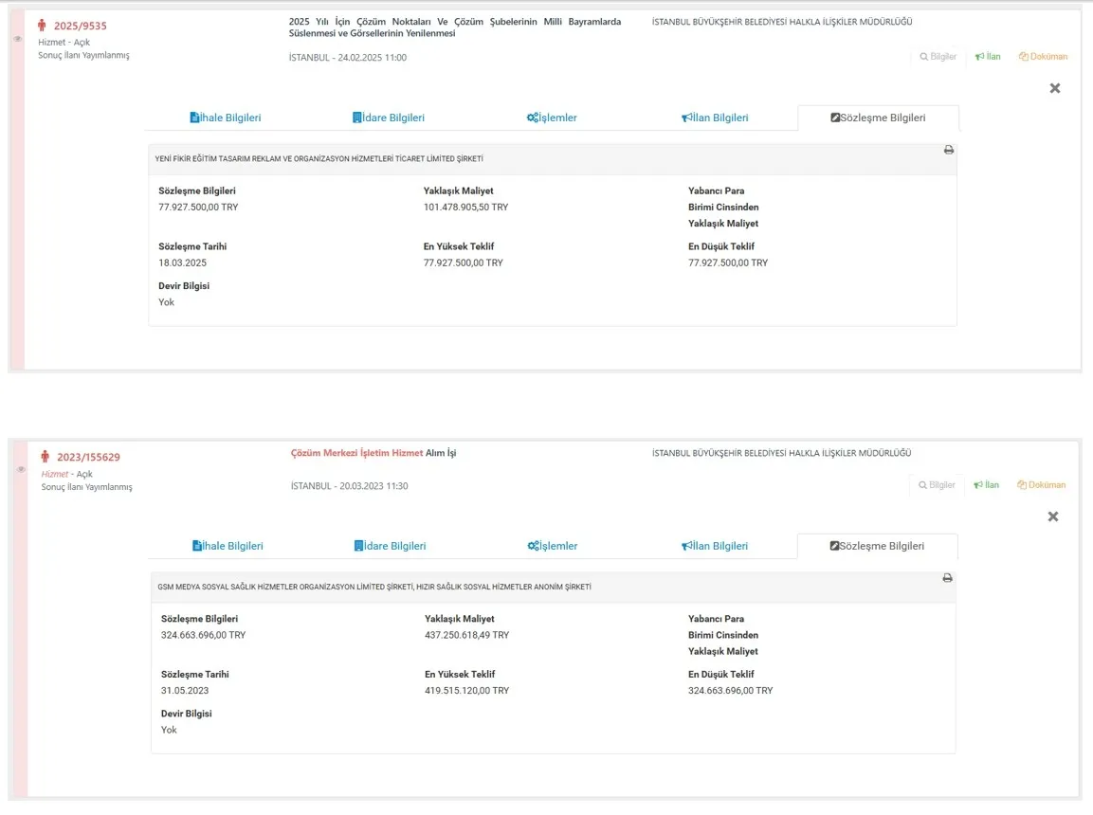Click Doküman button for tender 2023/155629
This screenshot has height=815, width=1093.
click(1042, 485)
